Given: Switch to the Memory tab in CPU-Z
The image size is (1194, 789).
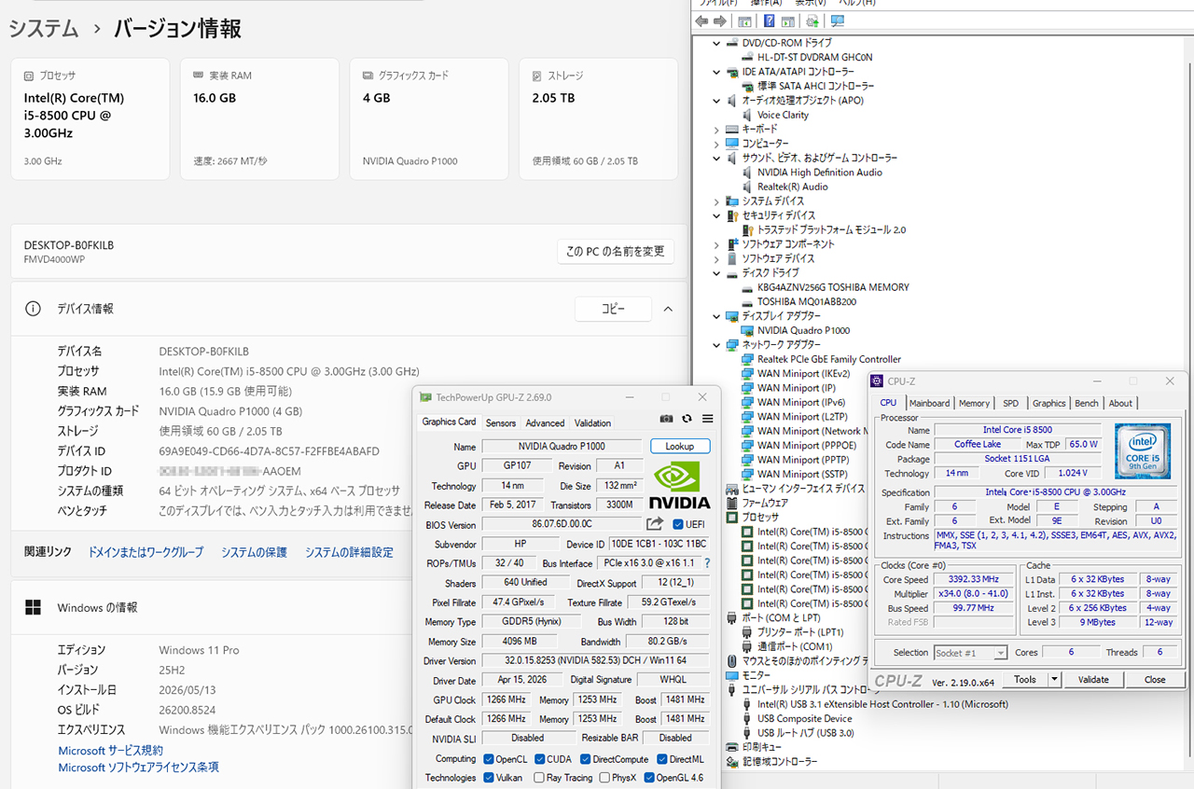Looking at the screenshot, I should [974, 403].
